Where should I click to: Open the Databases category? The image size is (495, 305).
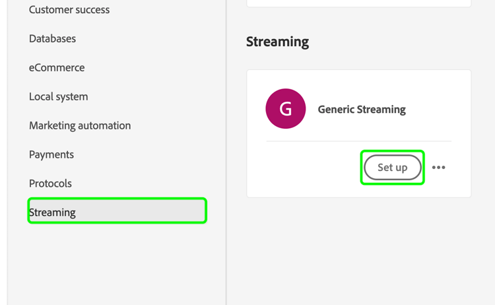(52, 38)
